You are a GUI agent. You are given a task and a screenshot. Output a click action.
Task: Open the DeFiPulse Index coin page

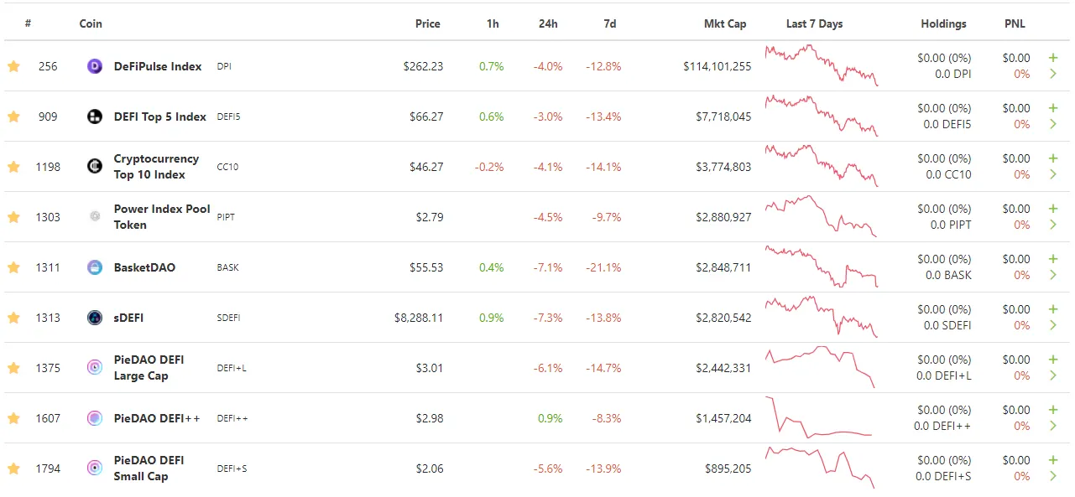click(157, 66)
